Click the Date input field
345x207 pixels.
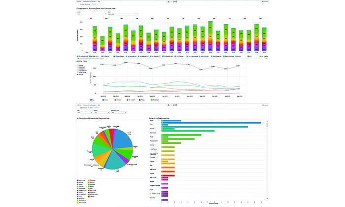[123, 14]
